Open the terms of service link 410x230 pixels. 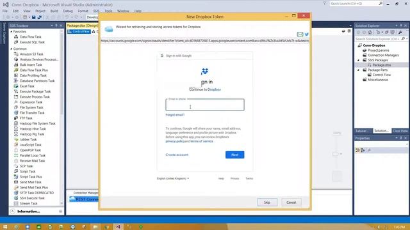click(202, 141)
